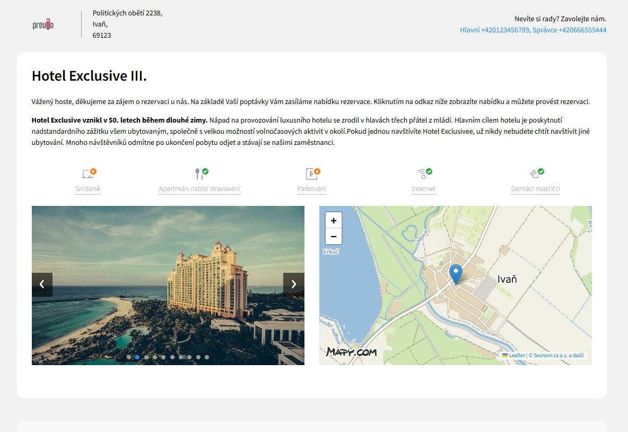Open the Leaflet attribution link

click(x=513, y=356)
